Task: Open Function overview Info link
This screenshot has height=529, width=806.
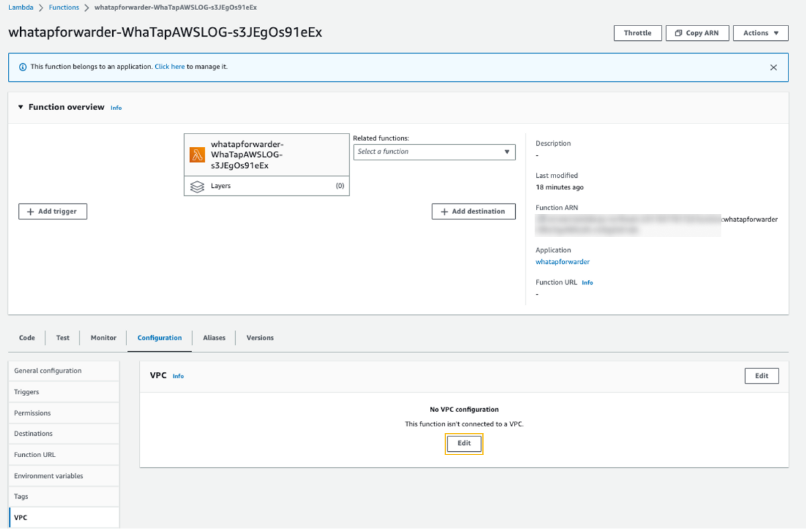Action: point(116,108)
